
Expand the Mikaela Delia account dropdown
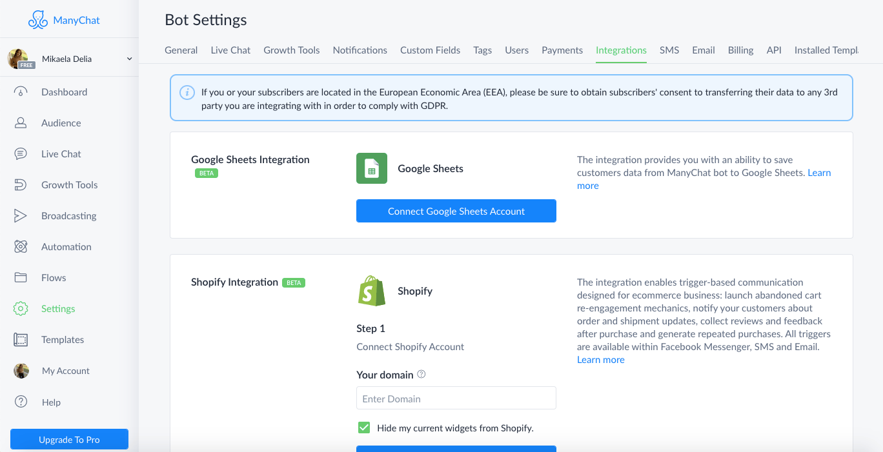(129, 59)
